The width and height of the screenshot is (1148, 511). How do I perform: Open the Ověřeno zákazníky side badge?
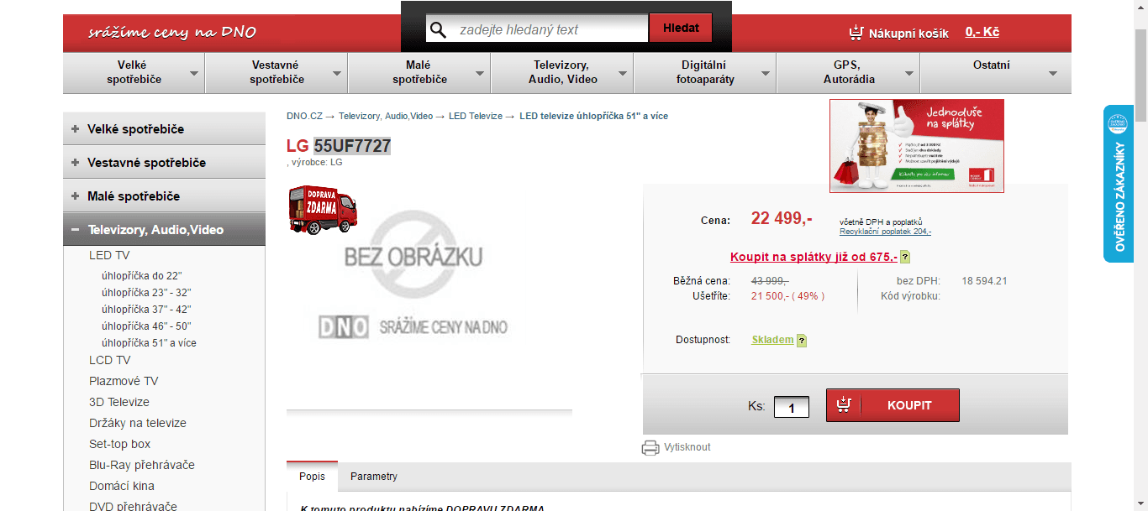click(x=1119, y=184)
